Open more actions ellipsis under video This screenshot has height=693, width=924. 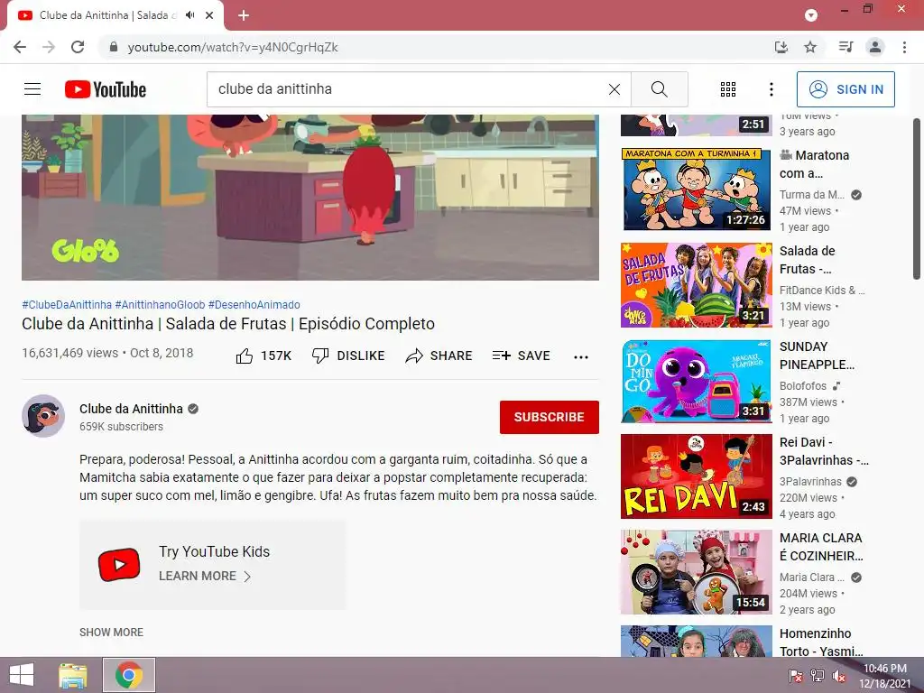click(x=581, y=356)
